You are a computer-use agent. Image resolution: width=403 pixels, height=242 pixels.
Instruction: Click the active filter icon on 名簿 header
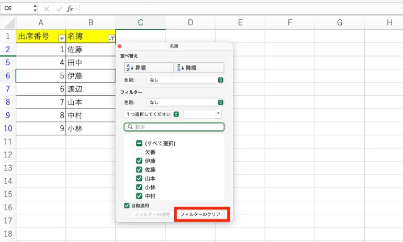[111, 38]
